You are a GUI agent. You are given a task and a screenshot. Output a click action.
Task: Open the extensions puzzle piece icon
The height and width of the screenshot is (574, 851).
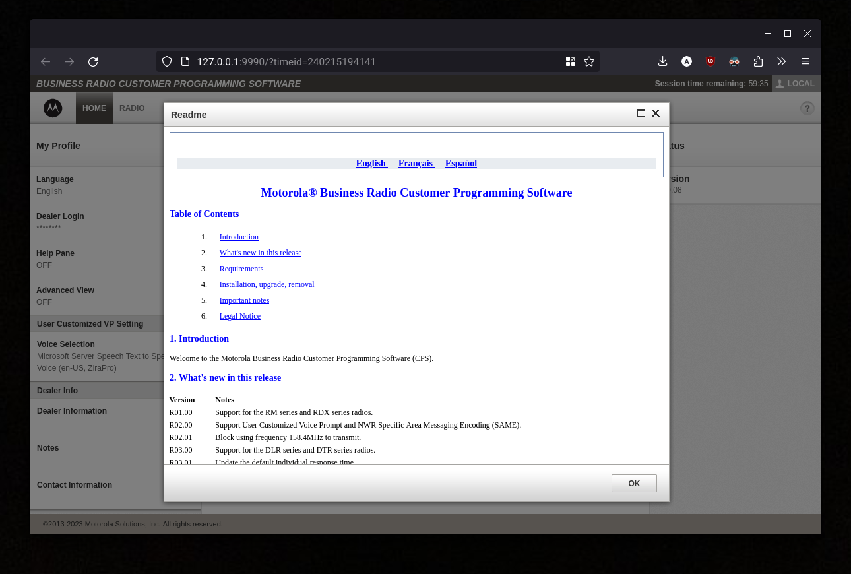pyautogui.click(x=758, y=61)
